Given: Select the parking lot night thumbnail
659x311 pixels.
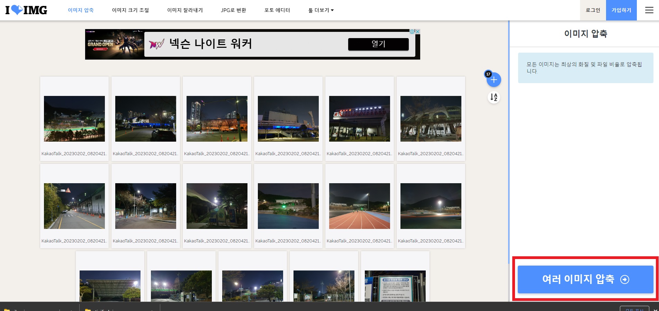Looking at the screenshot, I should tap(146, 119).
